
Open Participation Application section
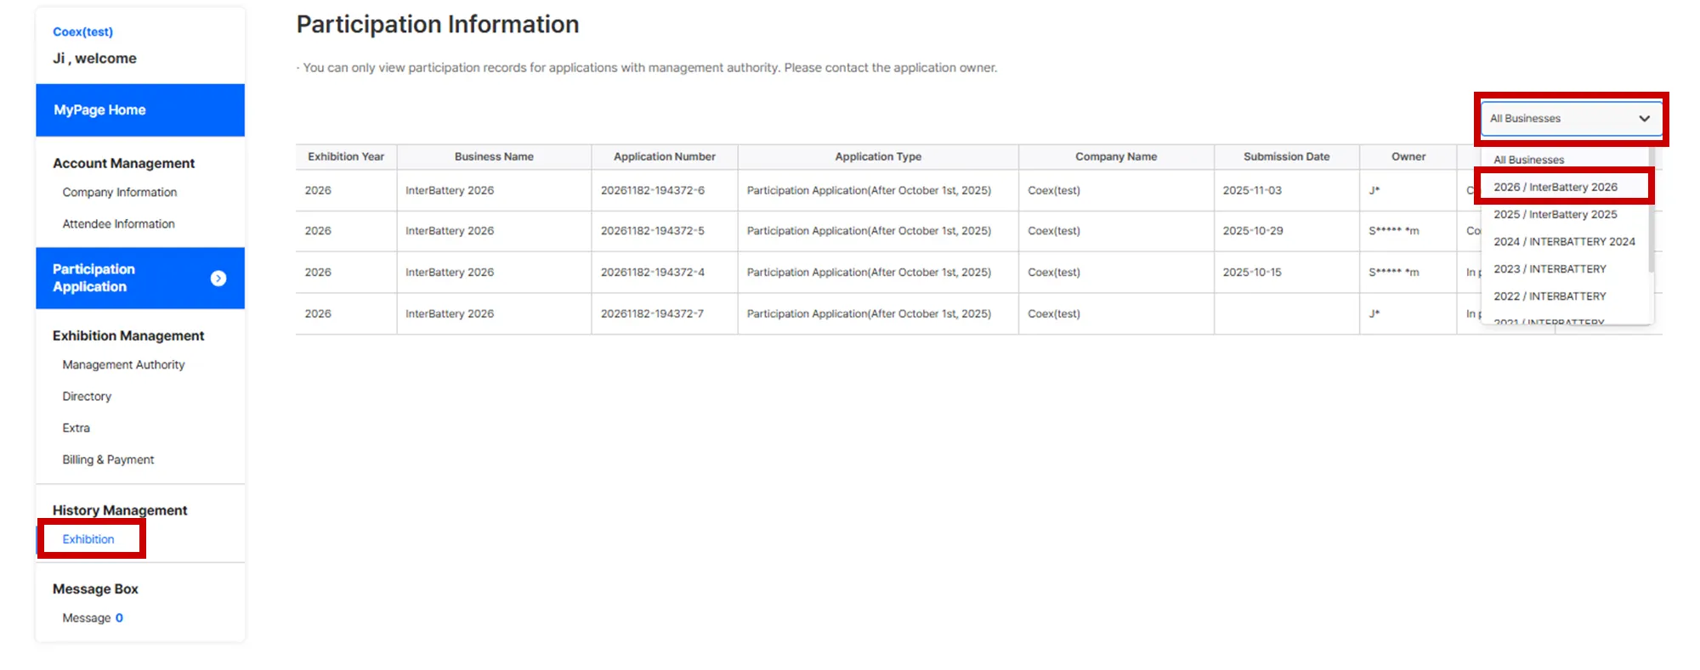click(x=140, y=279)
